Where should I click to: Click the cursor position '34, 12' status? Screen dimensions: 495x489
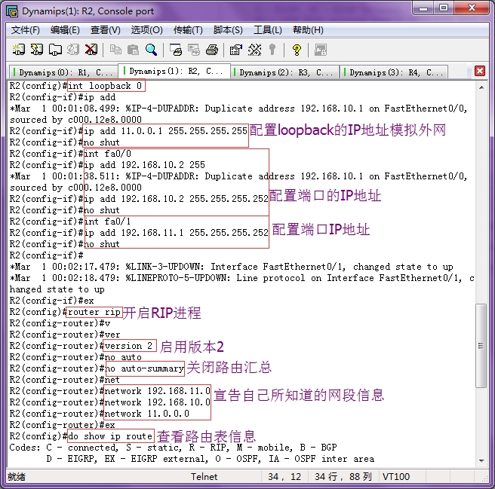click(284, 476)
